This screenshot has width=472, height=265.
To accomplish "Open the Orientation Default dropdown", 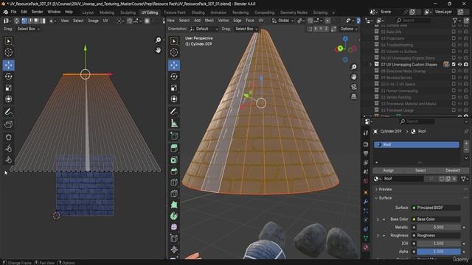I will 204,29.
